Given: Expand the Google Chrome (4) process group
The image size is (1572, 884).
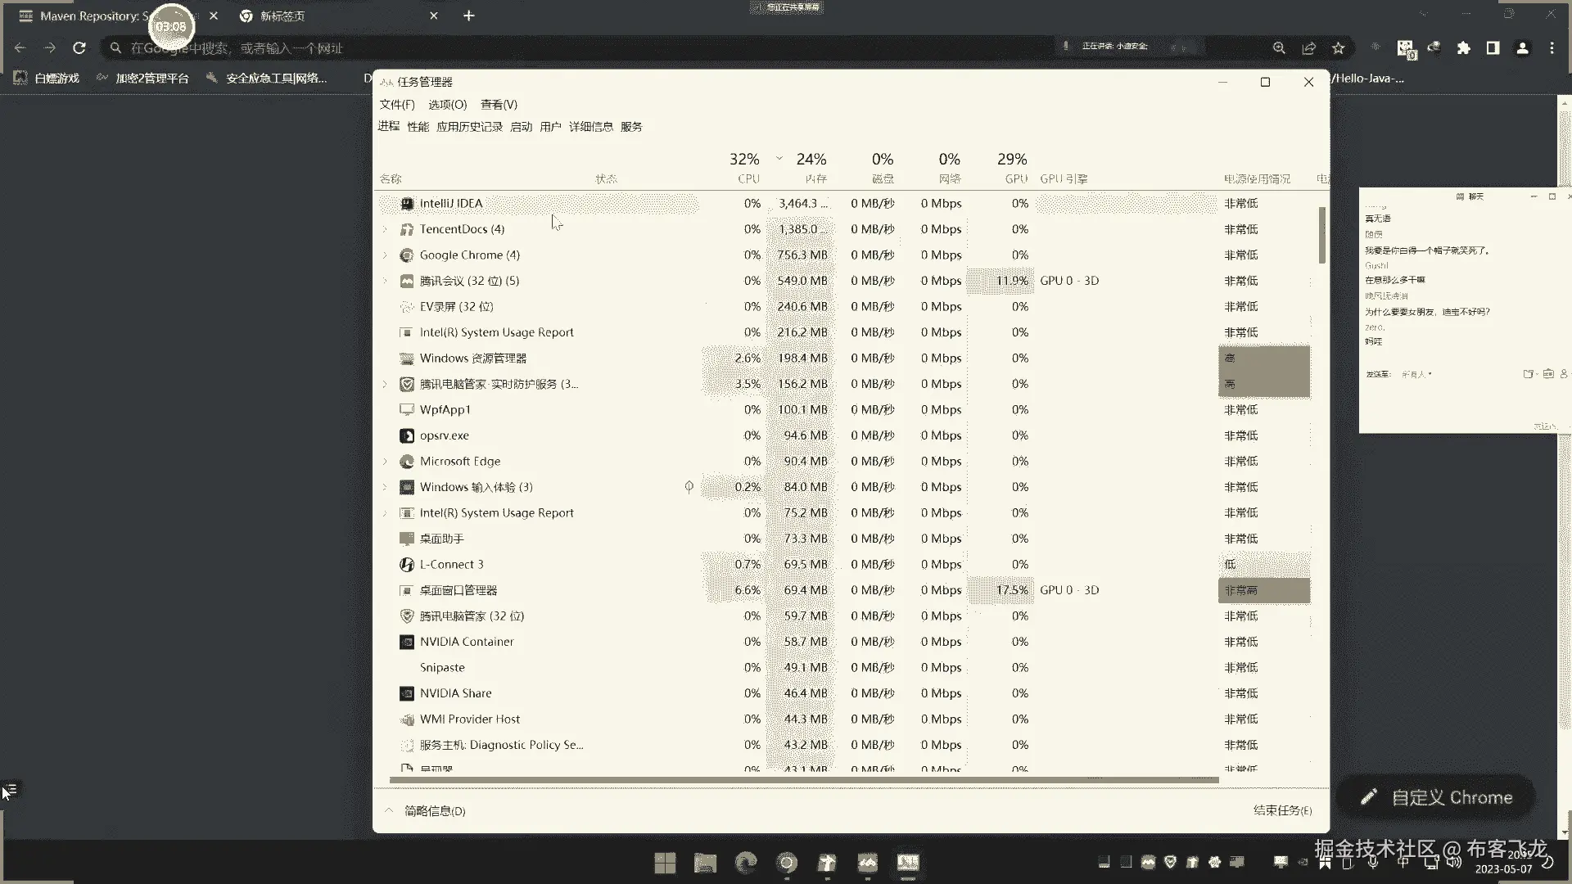Looking at the screenshot, I should [x=385, y=255].
